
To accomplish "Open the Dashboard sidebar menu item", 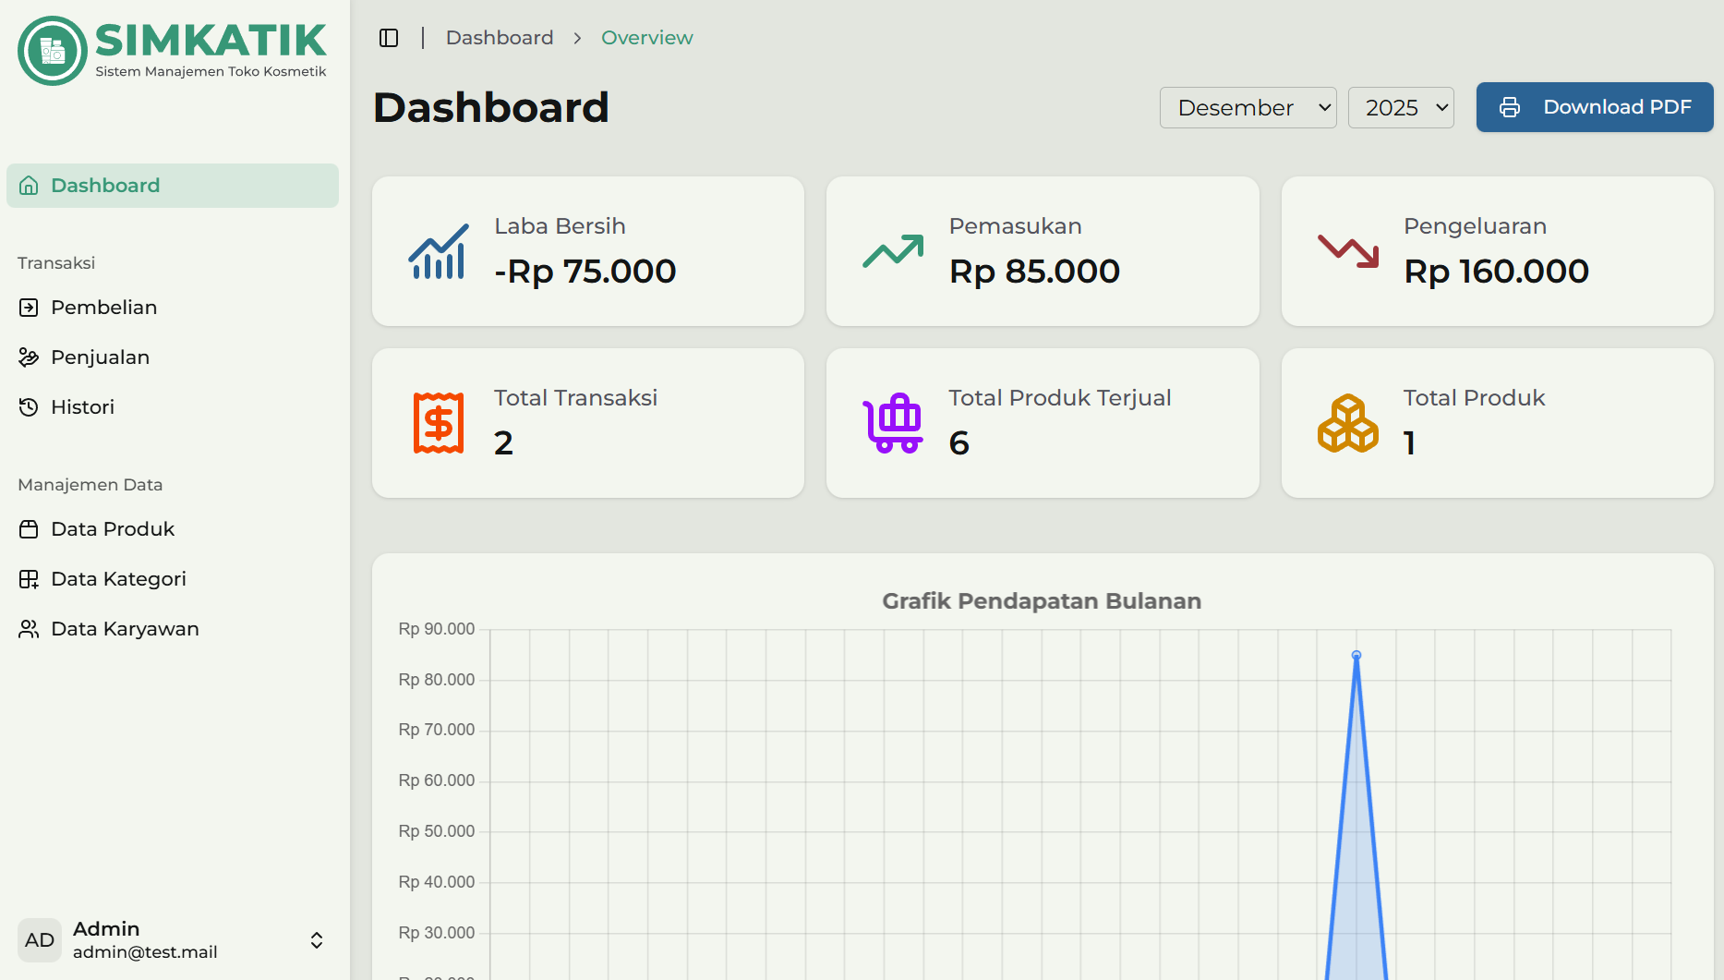I will click(173, 186).
